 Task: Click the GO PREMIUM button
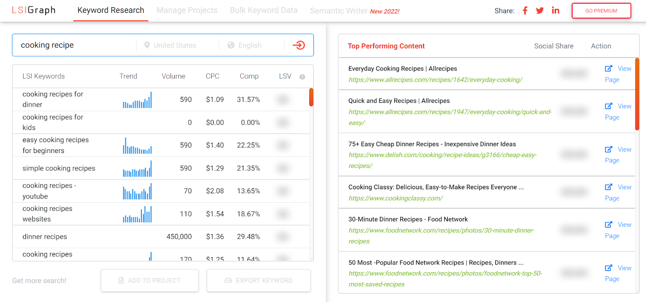(601, 11)
